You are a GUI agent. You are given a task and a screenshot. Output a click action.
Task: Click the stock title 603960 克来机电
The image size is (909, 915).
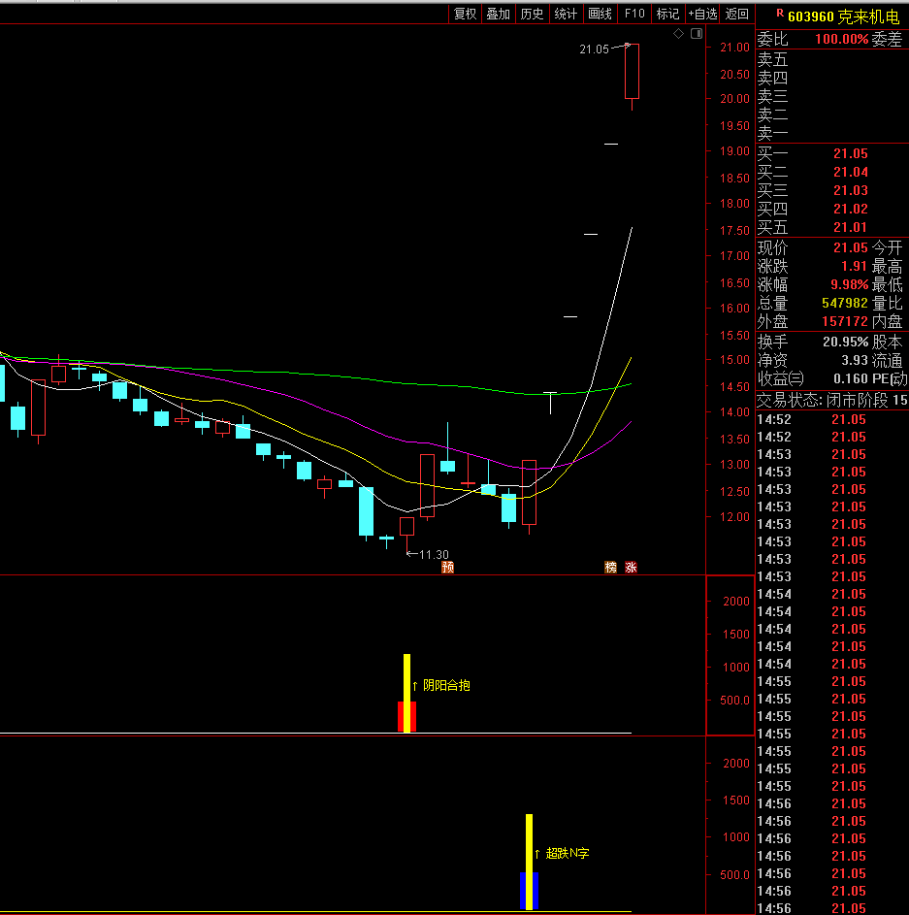(844, 16)
